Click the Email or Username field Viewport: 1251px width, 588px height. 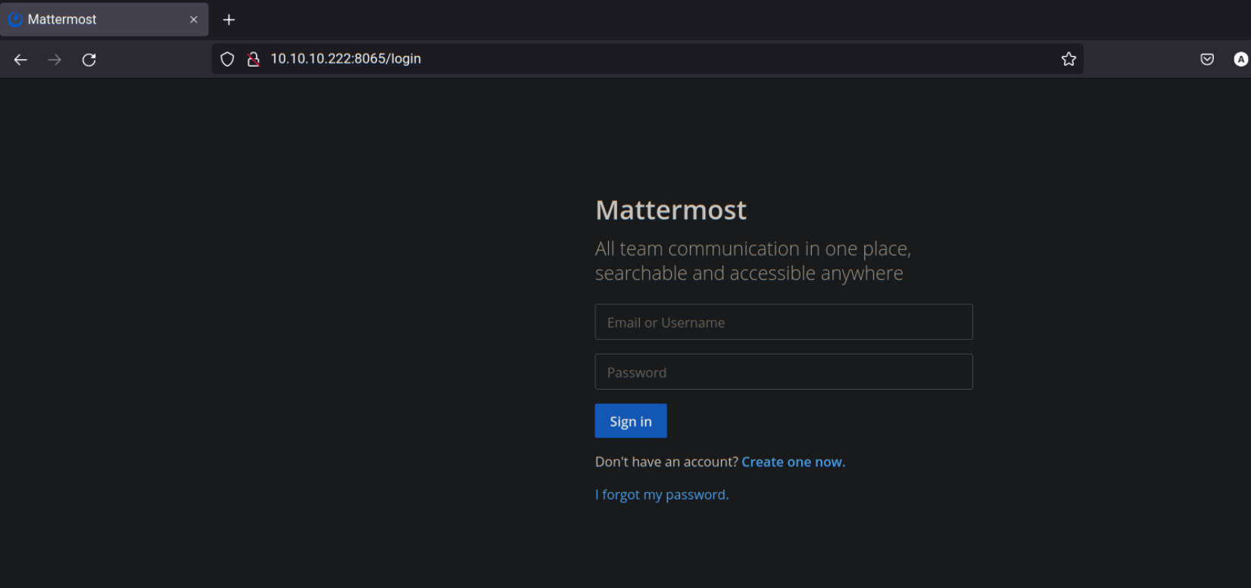click(x=784, y=322)
